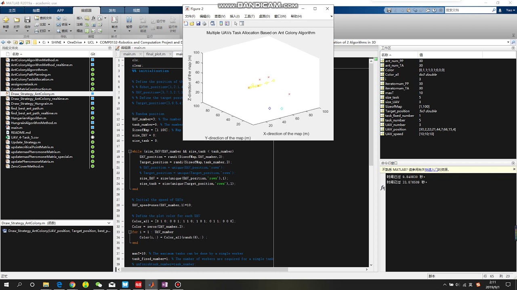Screen dimensions: 517x290
Task: Click the Find magnifier icon in ribbon
Action: [58, 31]
